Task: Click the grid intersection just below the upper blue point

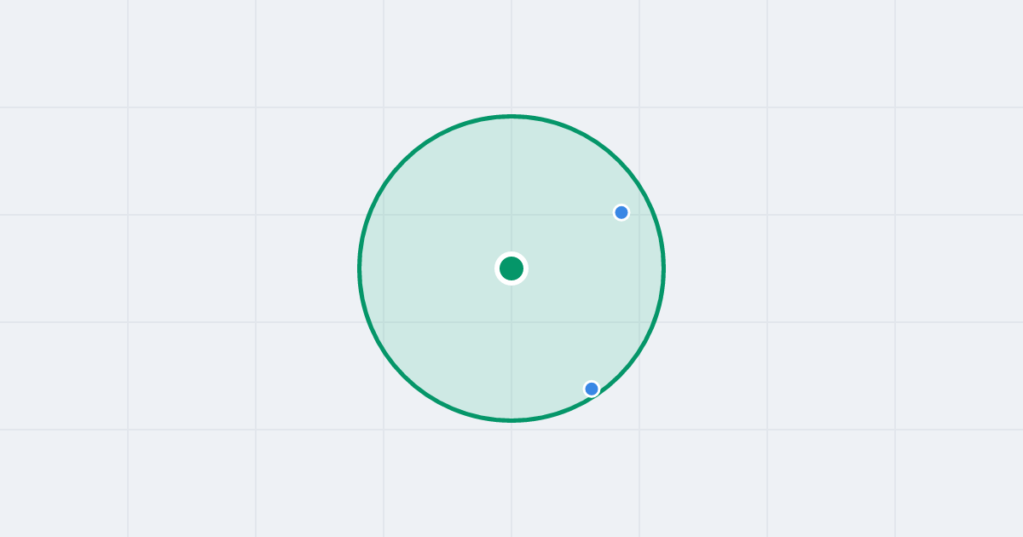Action: click(639, 215)
